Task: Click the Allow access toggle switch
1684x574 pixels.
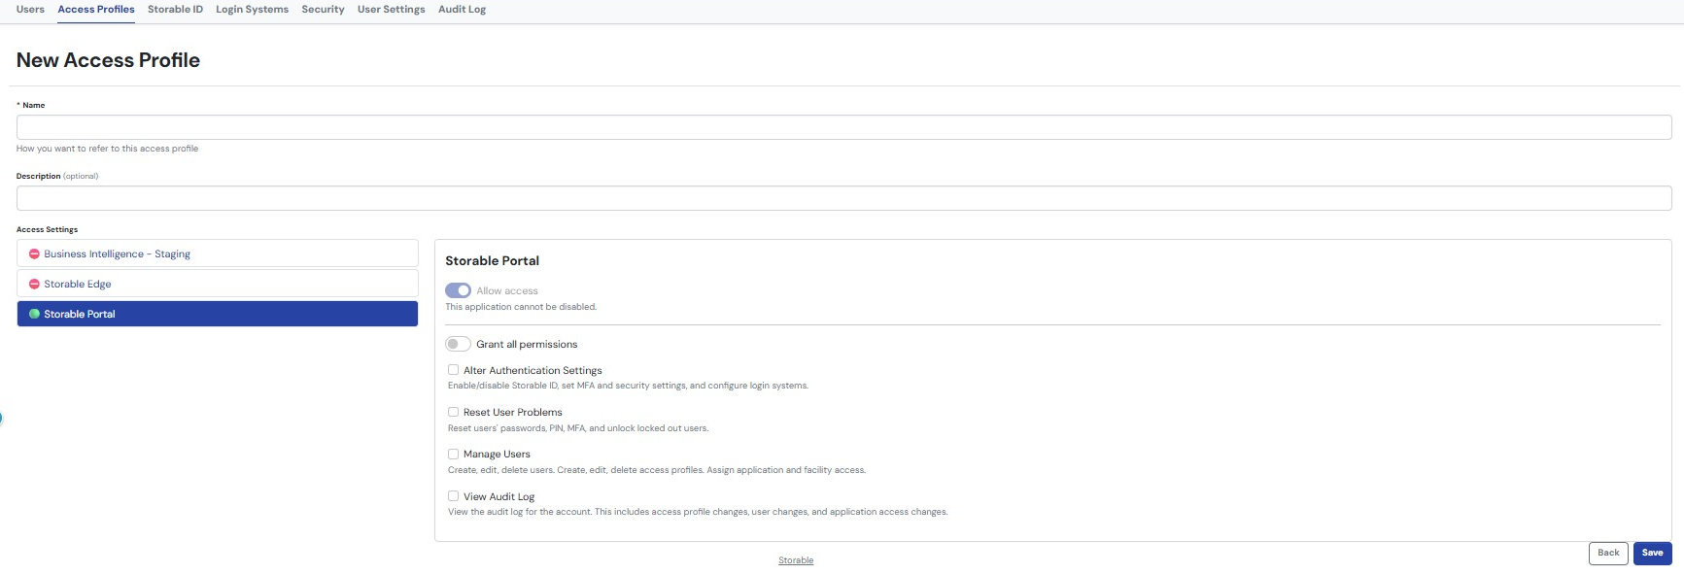Action: click(458, 291)
